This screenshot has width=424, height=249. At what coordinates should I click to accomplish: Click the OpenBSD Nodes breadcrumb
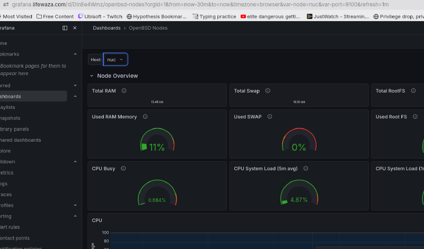pyautogui.click(x=148, y=28)
